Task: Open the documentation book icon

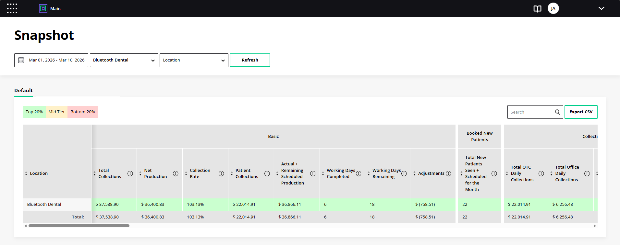Action: click(x=537, y=9)
